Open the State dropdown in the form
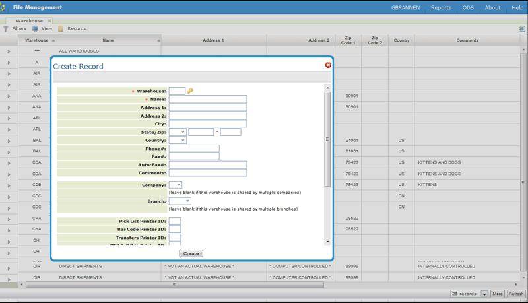Image resolution: width=528 pixels, height=303 pixels. [178, 132]
